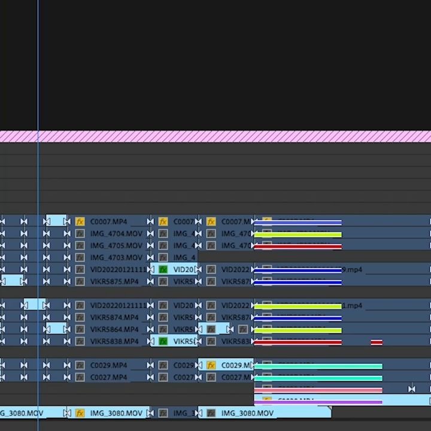This screenshot has height=431, width=431.
Task: Select the VIKR5838.MP4 clip by its name
Action: click(114, 341)
